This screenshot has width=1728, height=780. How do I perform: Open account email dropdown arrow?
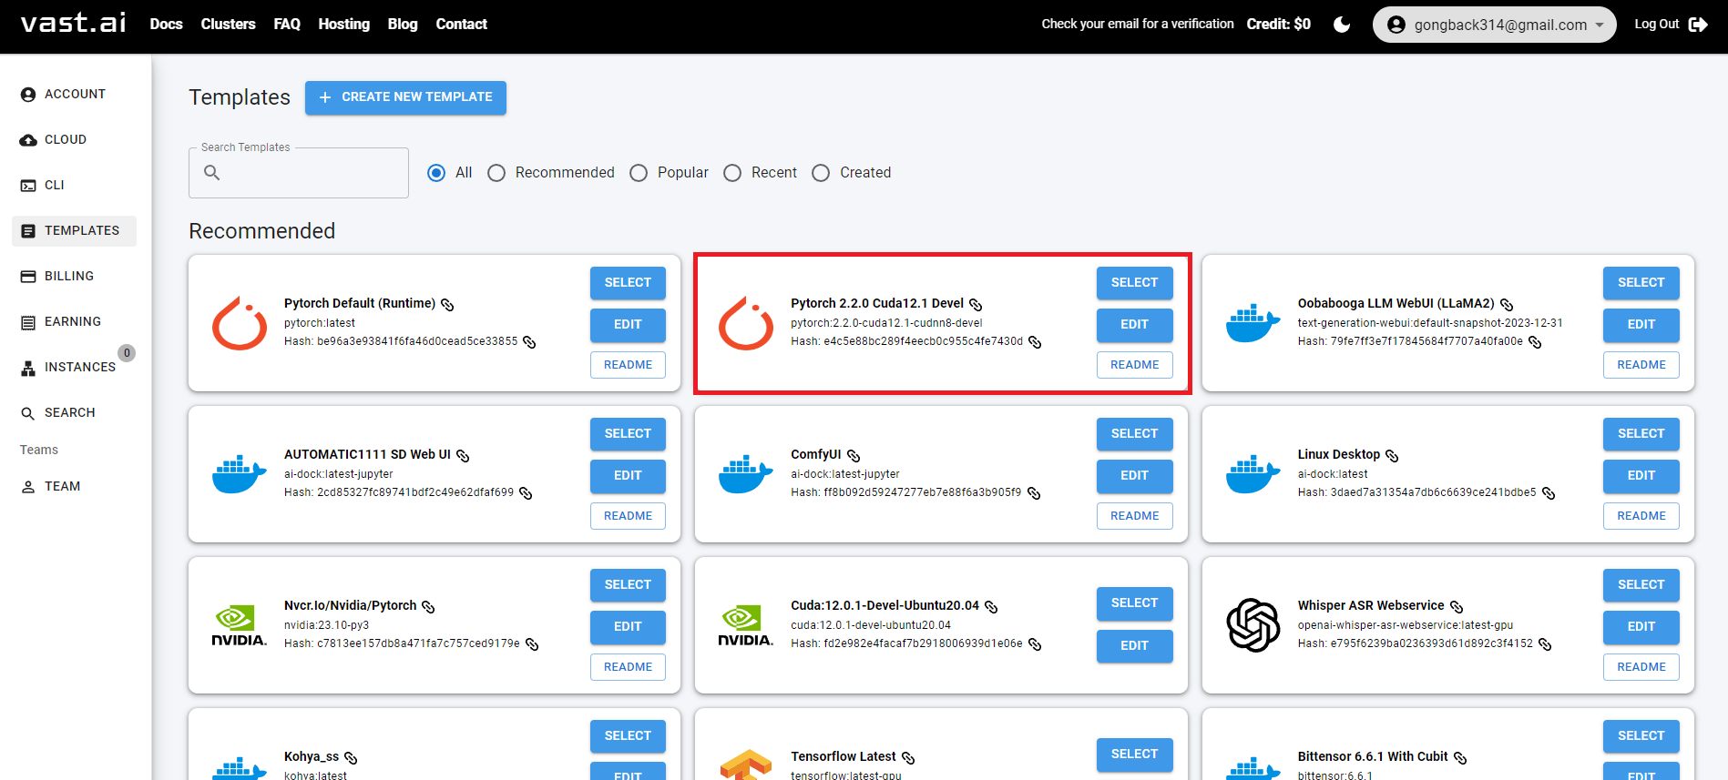1600,25
